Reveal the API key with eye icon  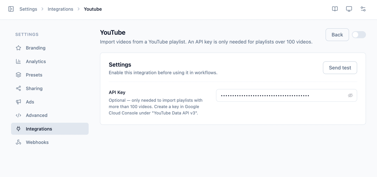[350, 95]
